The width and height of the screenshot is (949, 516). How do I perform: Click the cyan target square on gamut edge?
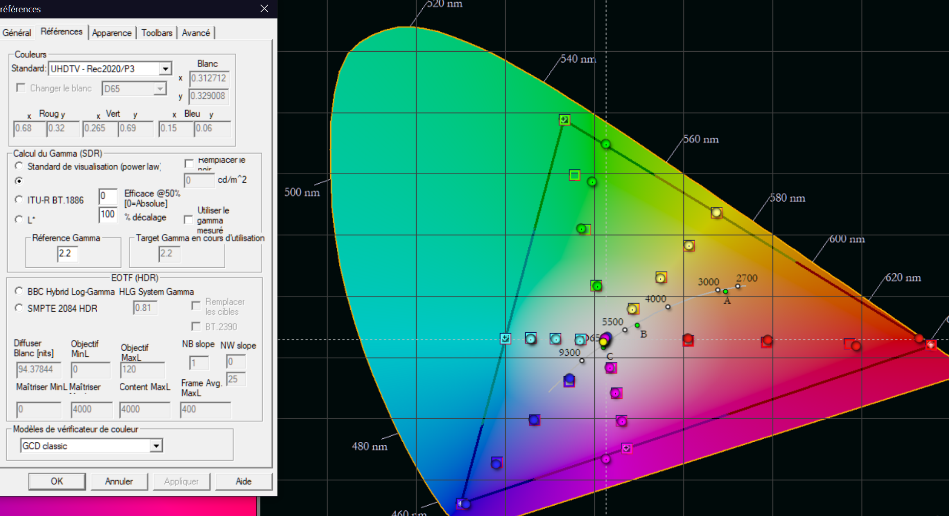pos(505,338)
